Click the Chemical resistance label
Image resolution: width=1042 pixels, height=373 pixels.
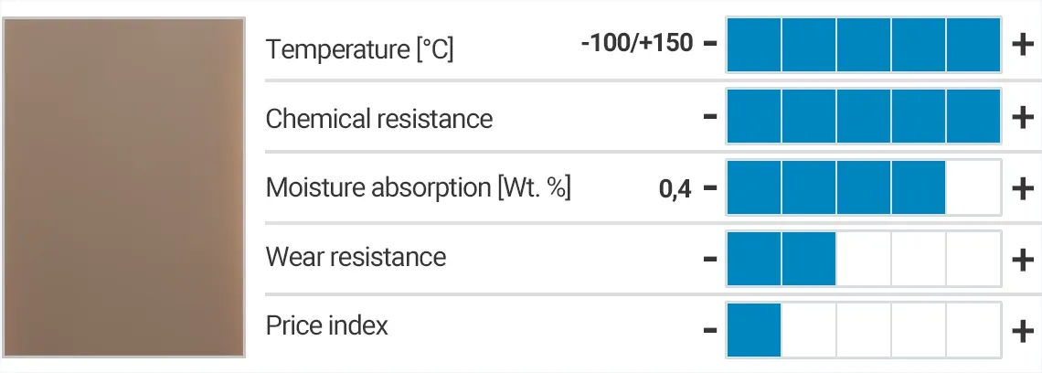point(378,119)
